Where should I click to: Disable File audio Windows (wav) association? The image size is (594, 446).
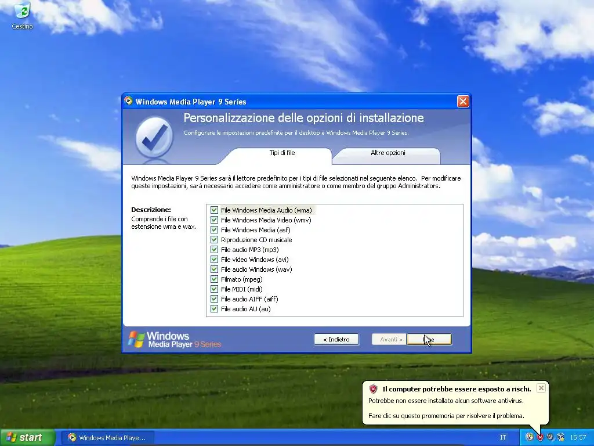click(x=215, y=269)
